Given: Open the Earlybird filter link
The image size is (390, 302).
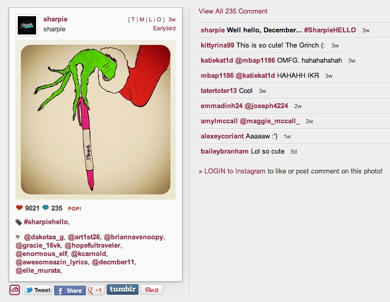Looking at the screenshot, I should pyautogui.click(x=164, y=28).
